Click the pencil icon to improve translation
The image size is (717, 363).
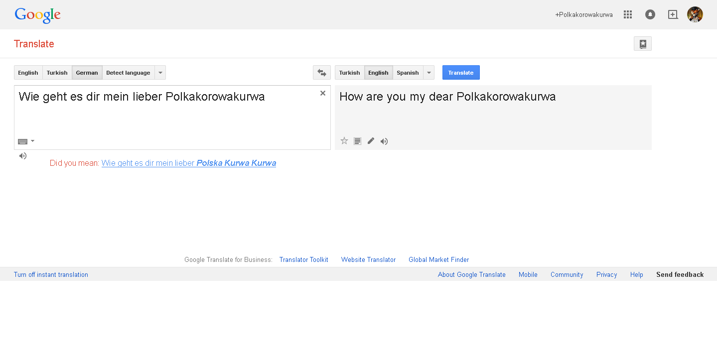[371, 141]
